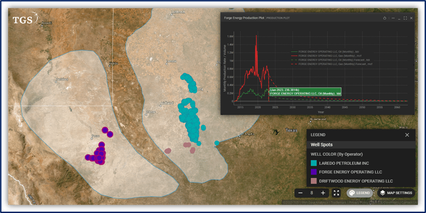Screen dimensions: 426x213
Task: Click the map zoom level value 8
Action: pos(312,193)
